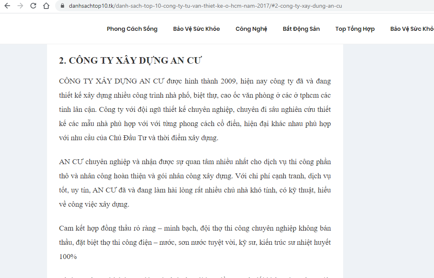The image size is (434, 278).
Task: Open the Phong Cách Sống menu
Action: coord(132,29)
